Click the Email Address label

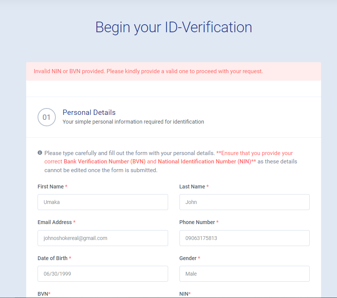[55, 222]
